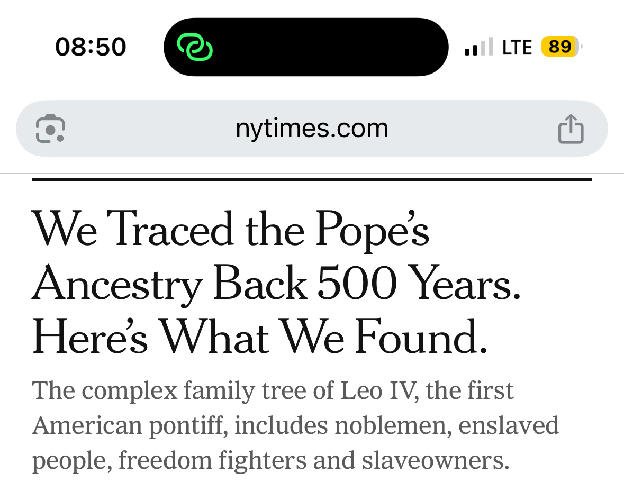Viewport: 624px width, 500px height.
Task: Tap the cellular signal bars icon
Action: pos(478,47)
